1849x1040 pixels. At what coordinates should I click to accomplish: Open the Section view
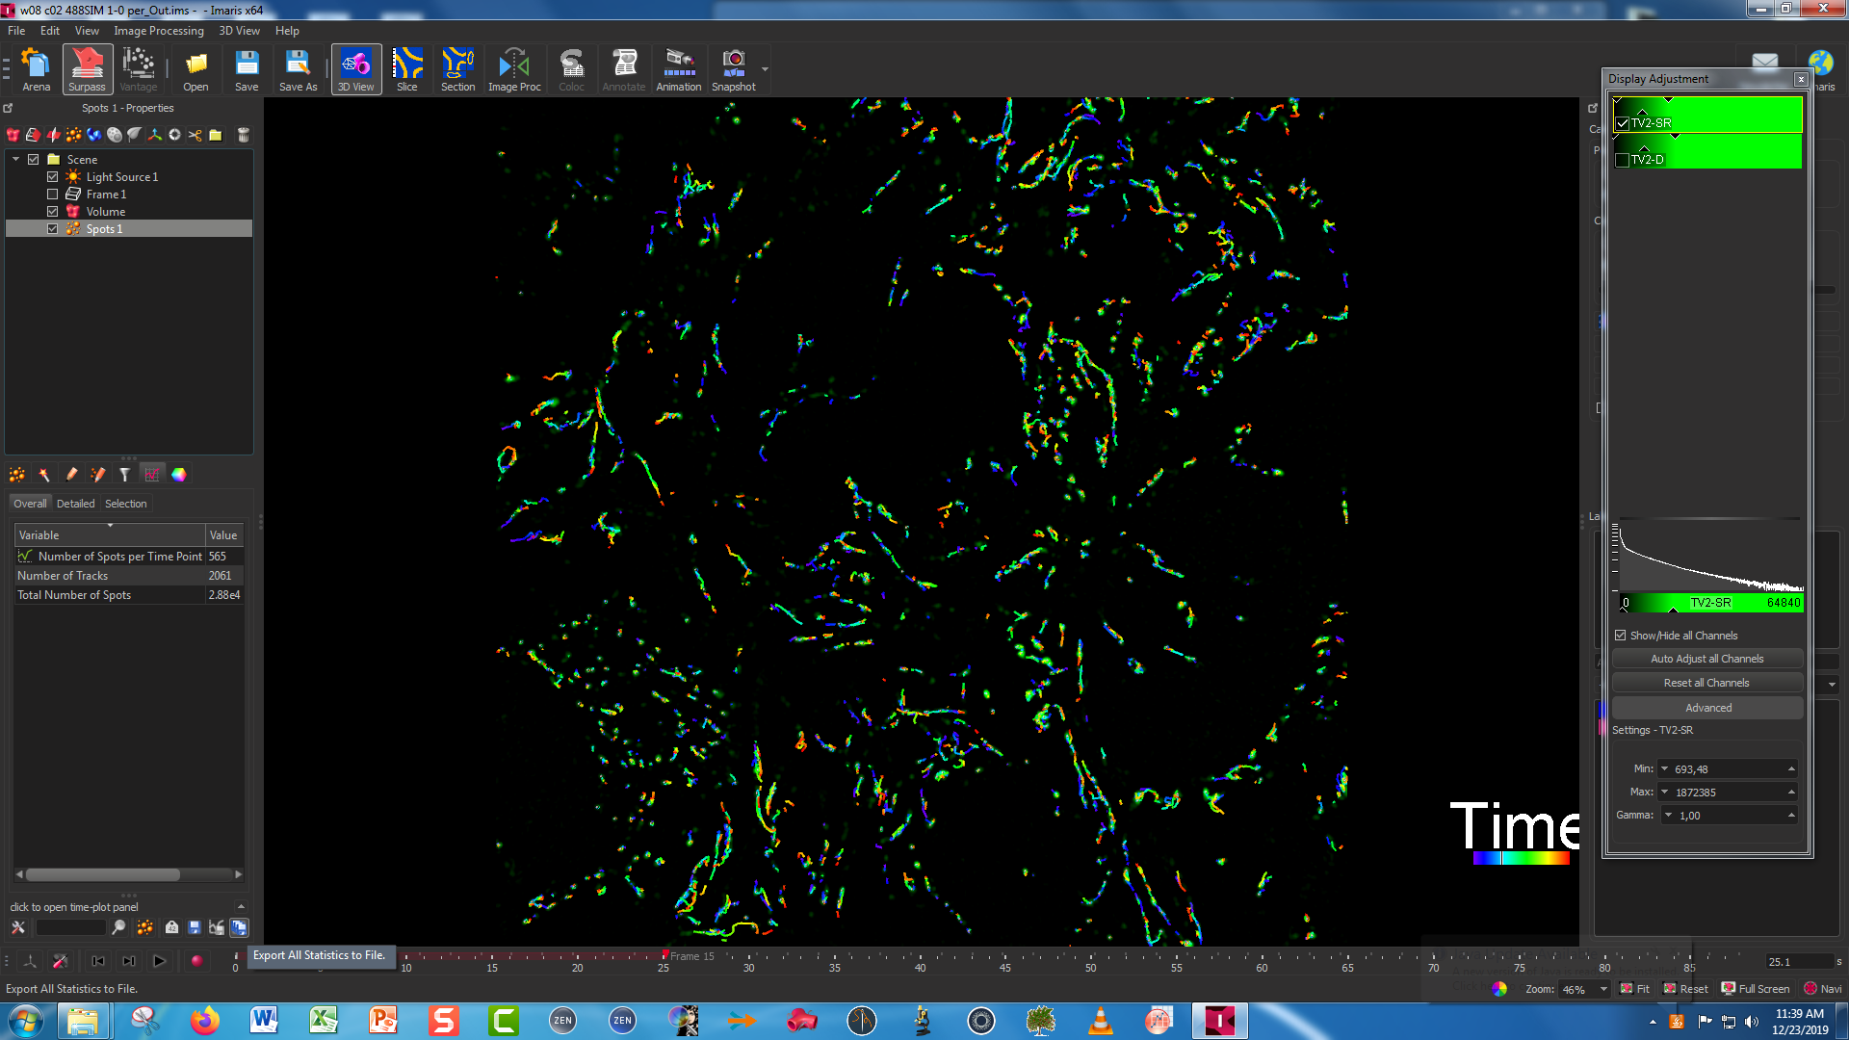tap(457, 69)
